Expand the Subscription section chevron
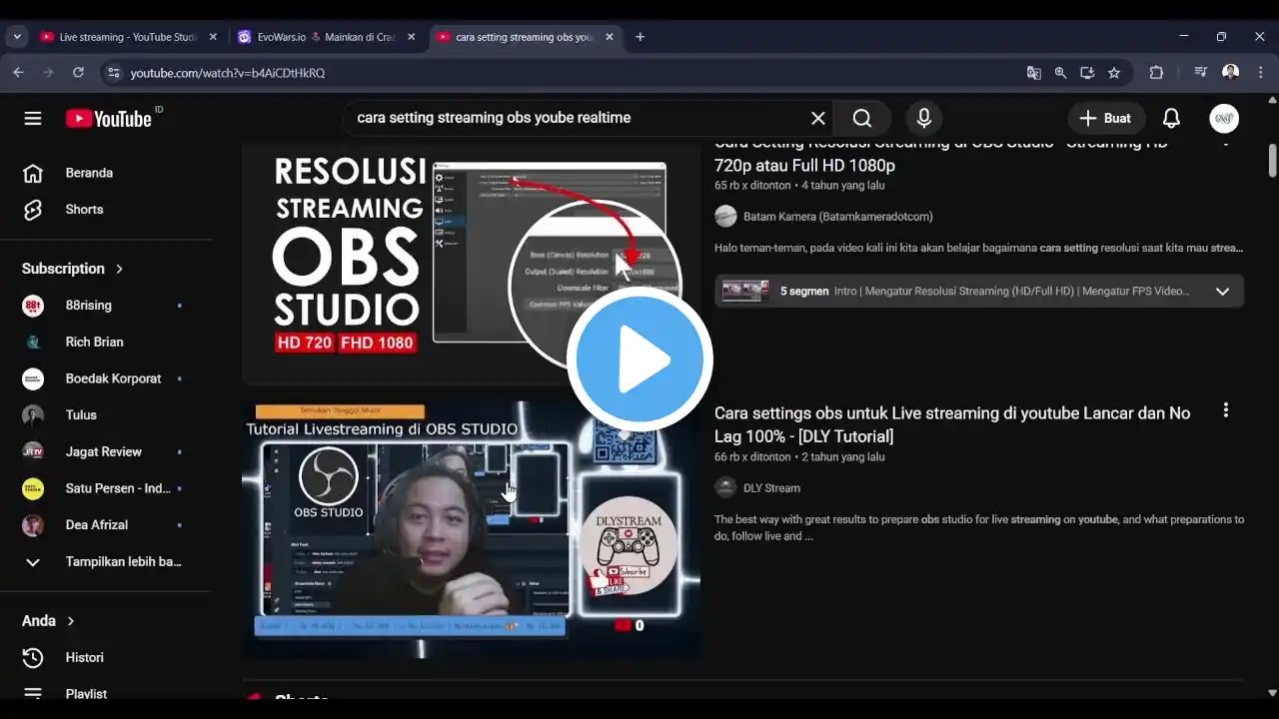The width and height of the screenshot is (1279, 719). click(120, 269)
